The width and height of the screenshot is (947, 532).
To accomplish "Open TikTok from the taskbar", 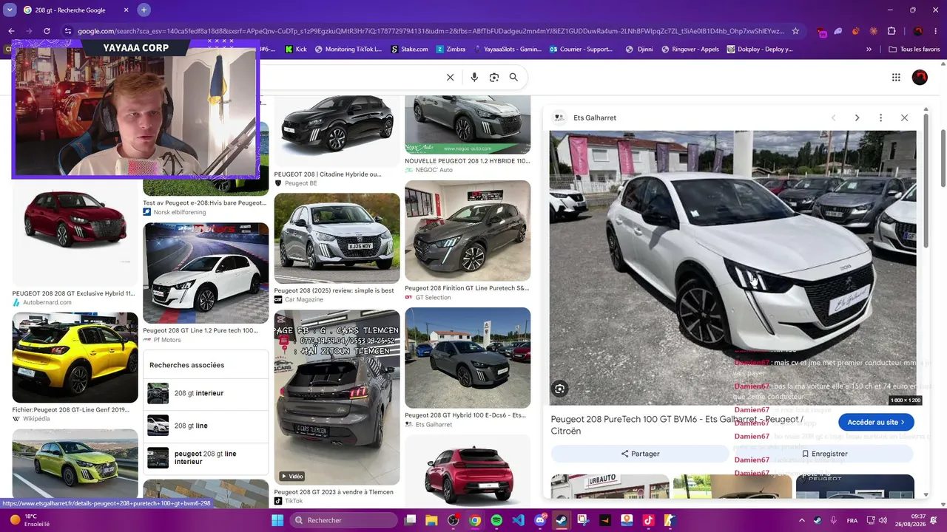I will coord(648,520).
